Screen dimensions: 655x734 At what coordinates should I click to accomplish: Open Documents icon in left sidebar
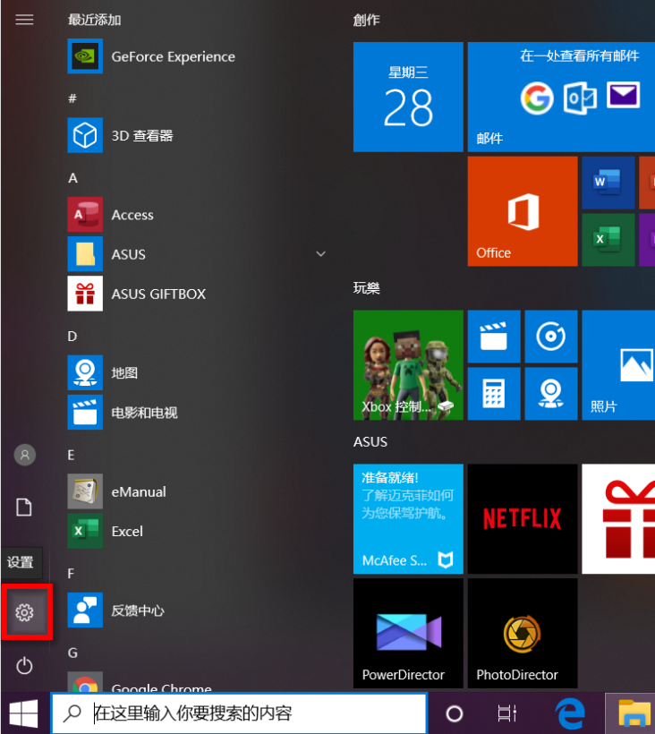point(24,508)
